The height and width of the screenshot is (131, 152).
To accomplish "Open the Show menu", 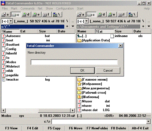I will pyautogui.click(x=49, y=8).
